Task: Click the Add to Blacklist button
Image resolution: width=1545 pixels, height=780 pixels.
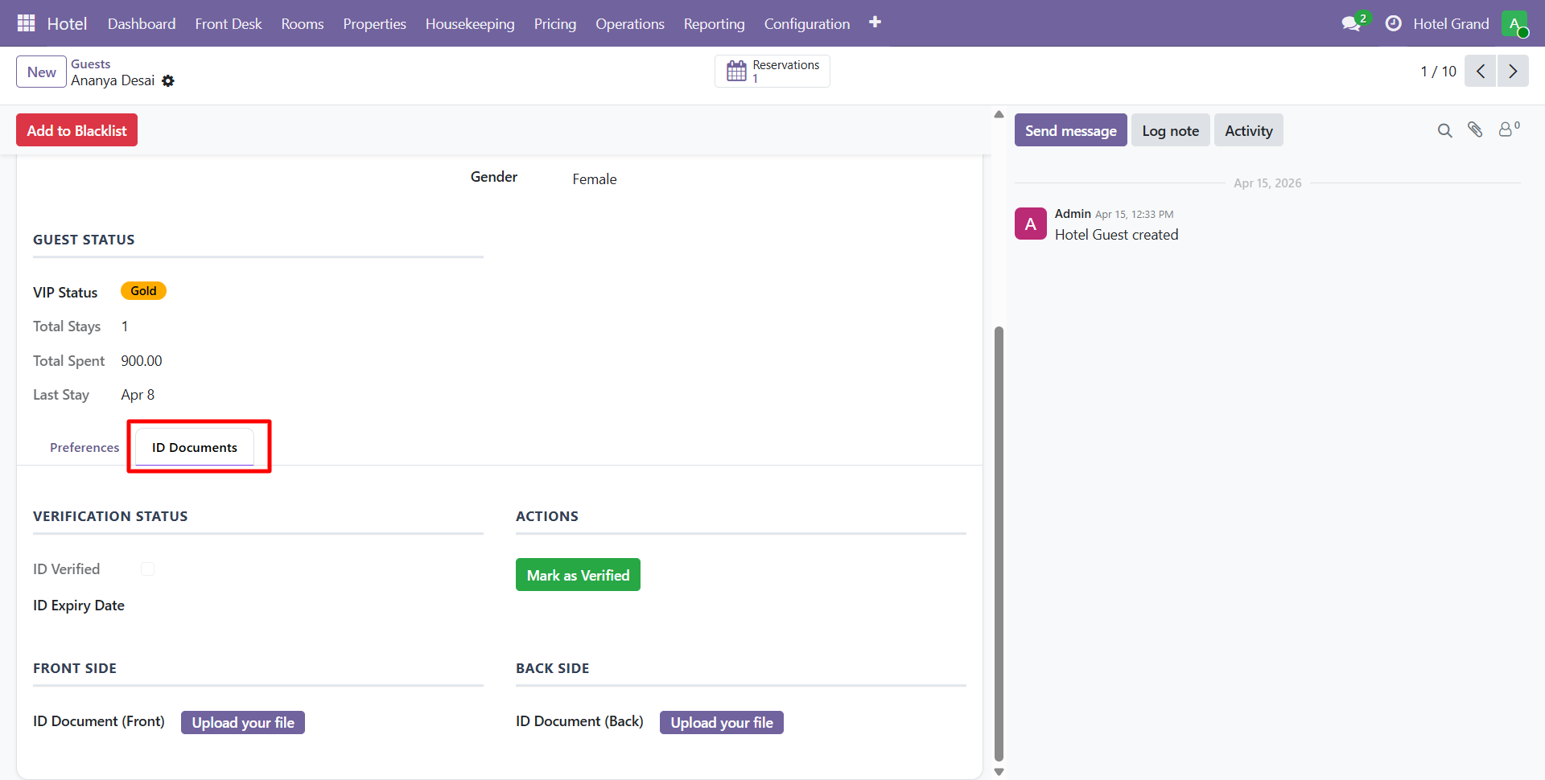Action: point(77,130)
